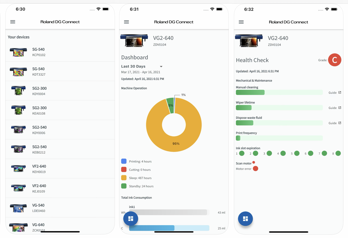Click the yellow Sleep legend swatch
This screenshot has width=348, height=238.
[x=124, y=178]
